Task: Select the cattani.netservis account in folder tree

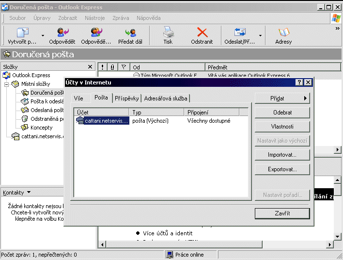Action: pyautogui.click(x=38, y=136)
